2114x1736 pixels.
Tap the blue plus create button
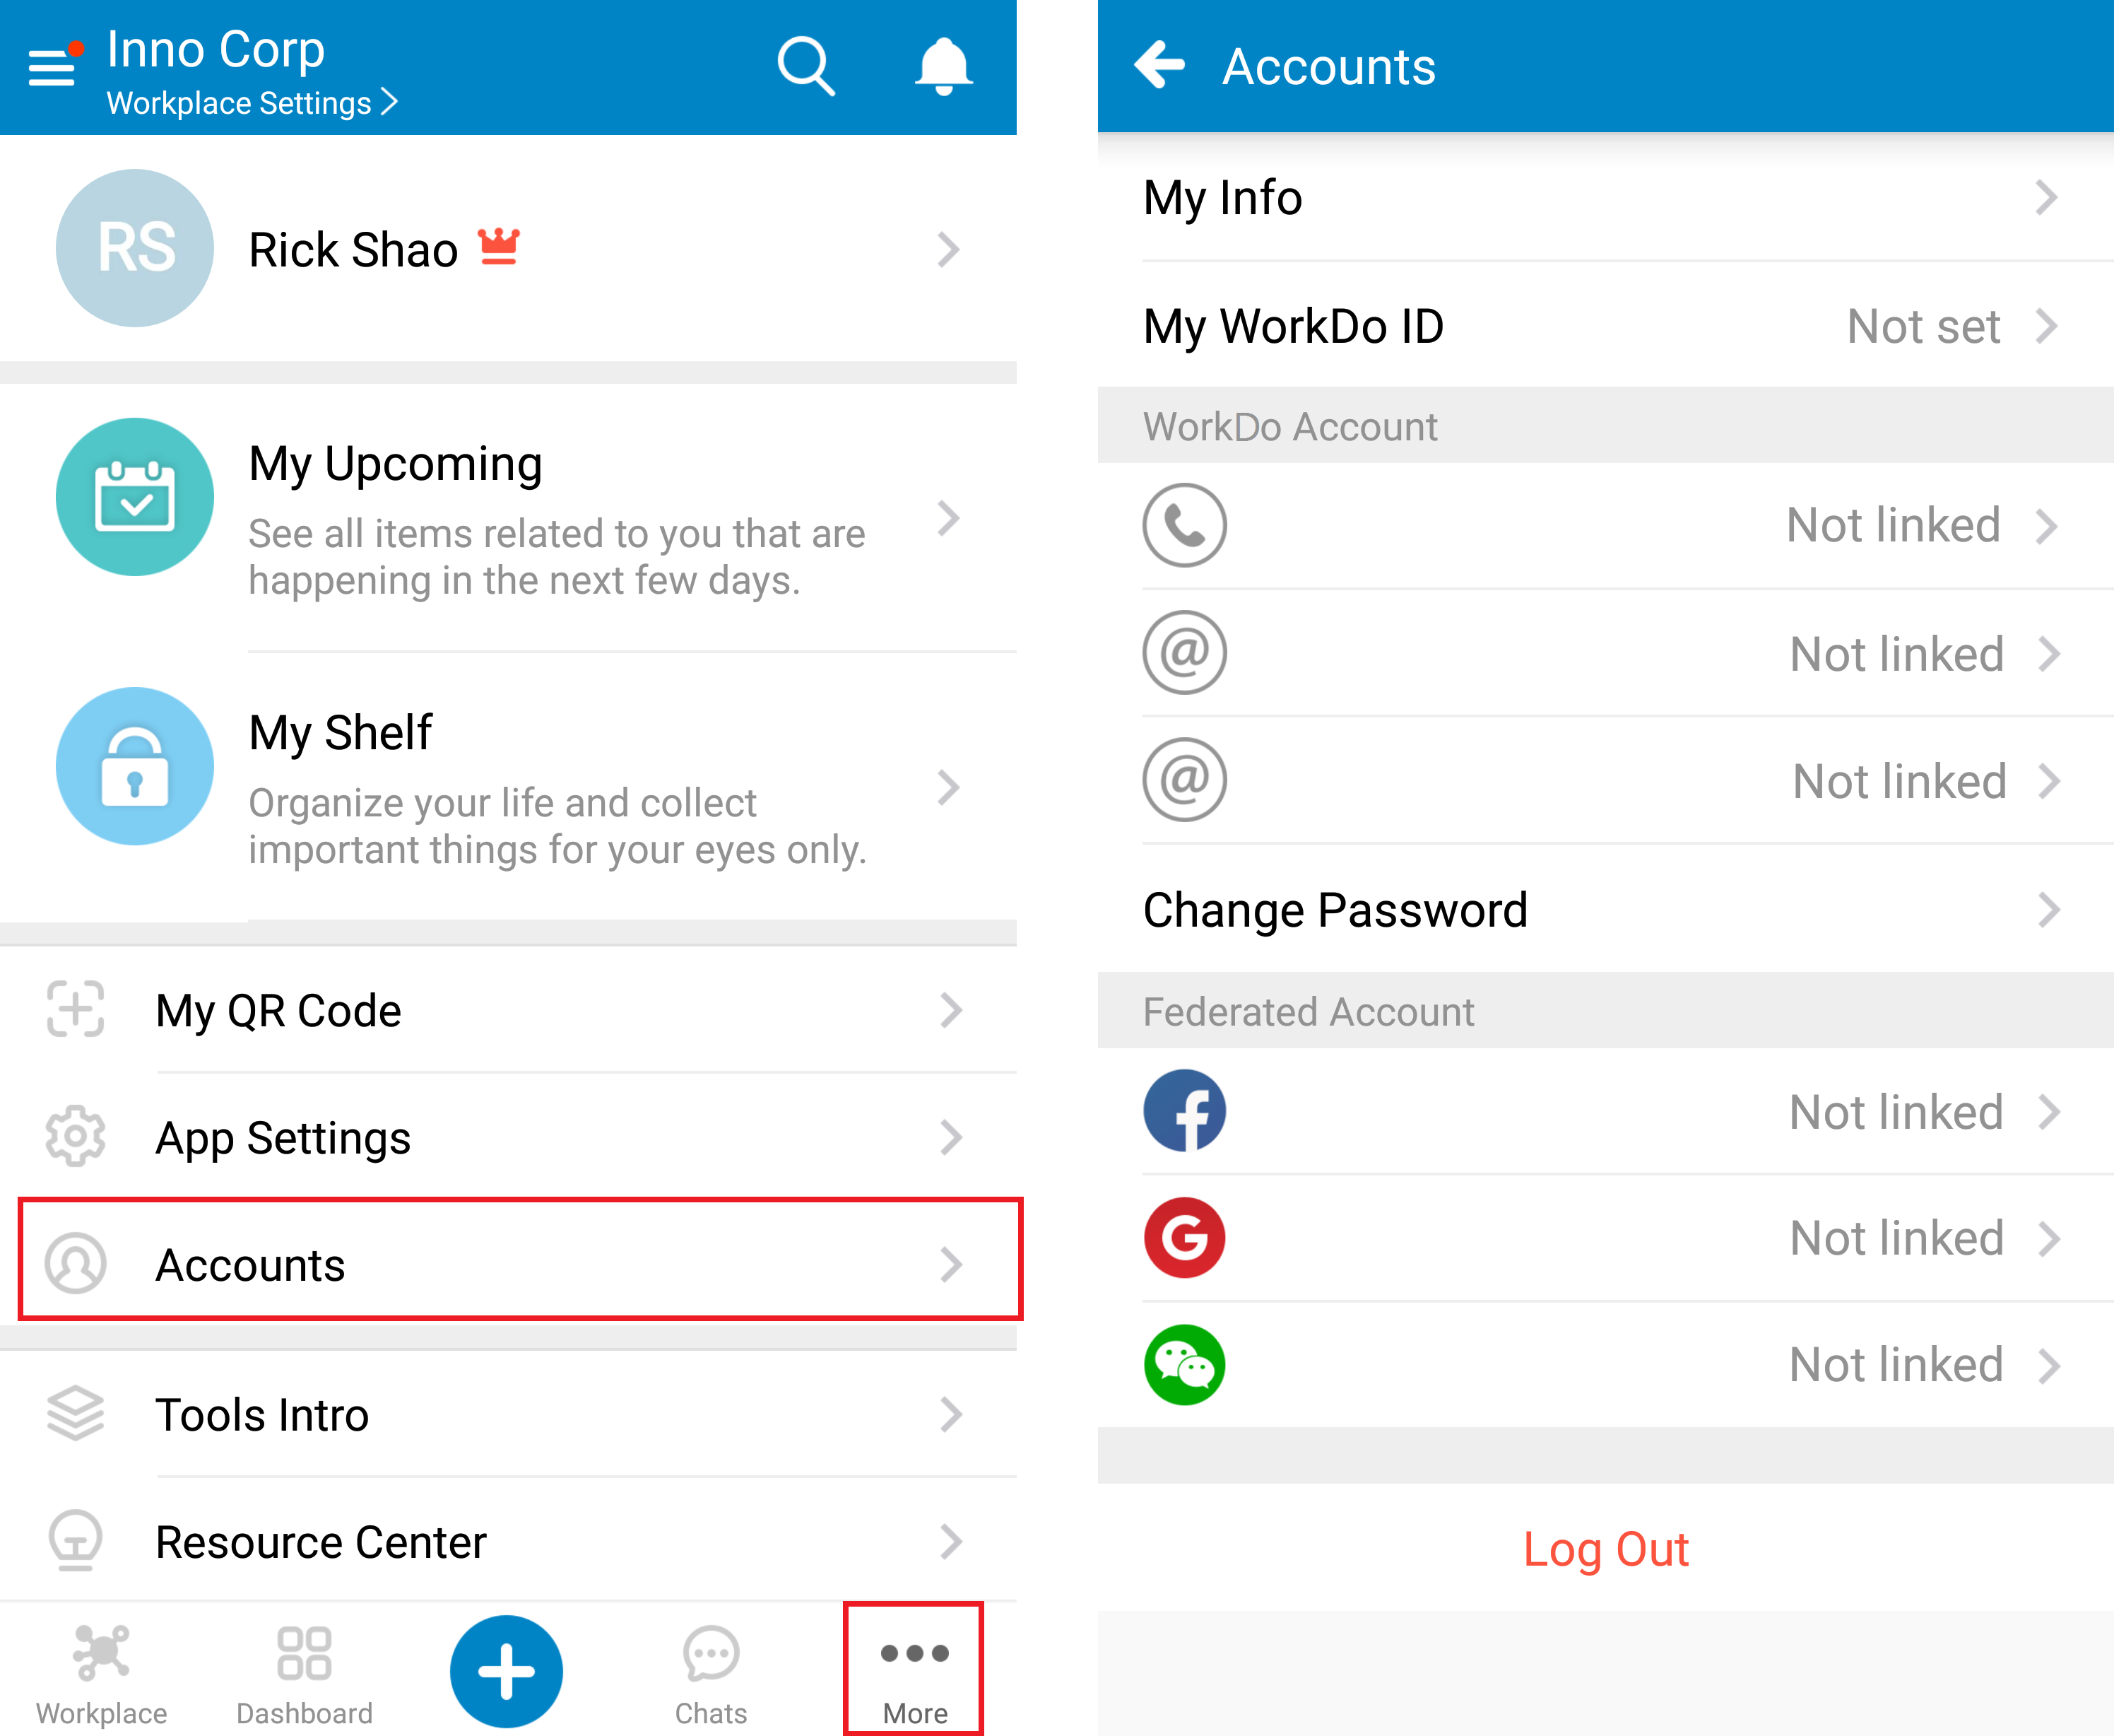click(x=506, y=1671)
